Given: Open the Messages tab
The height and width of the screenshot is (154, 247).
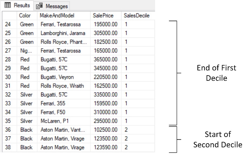Looking at the screenshot, I should (x=52, y=6).
